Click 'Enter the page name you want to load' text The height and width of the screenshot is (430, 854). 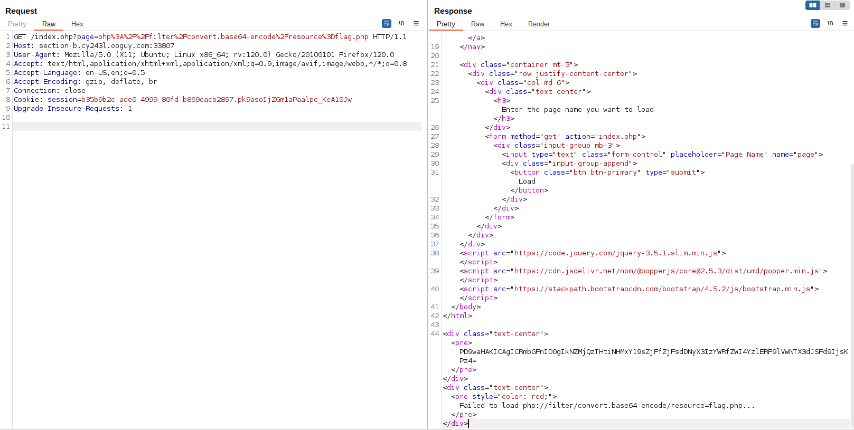coord(578,110)
